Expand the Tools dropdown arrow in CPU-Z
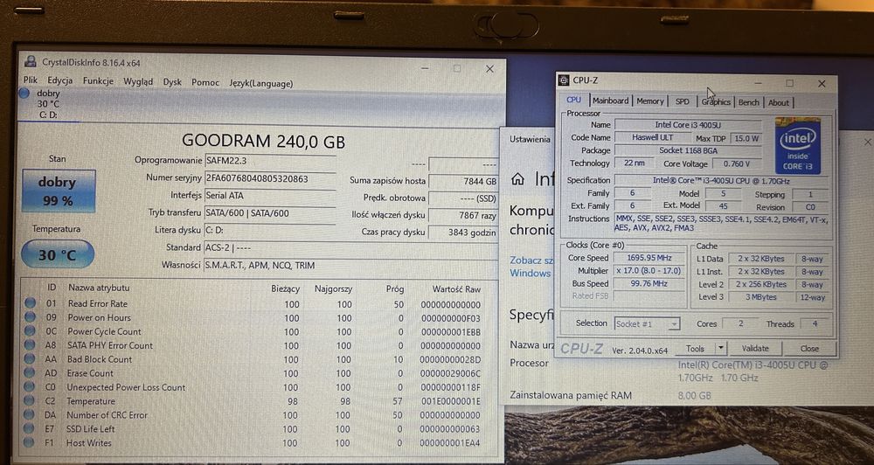Viewport: 874px width, 465px height. tap(721, 349)
